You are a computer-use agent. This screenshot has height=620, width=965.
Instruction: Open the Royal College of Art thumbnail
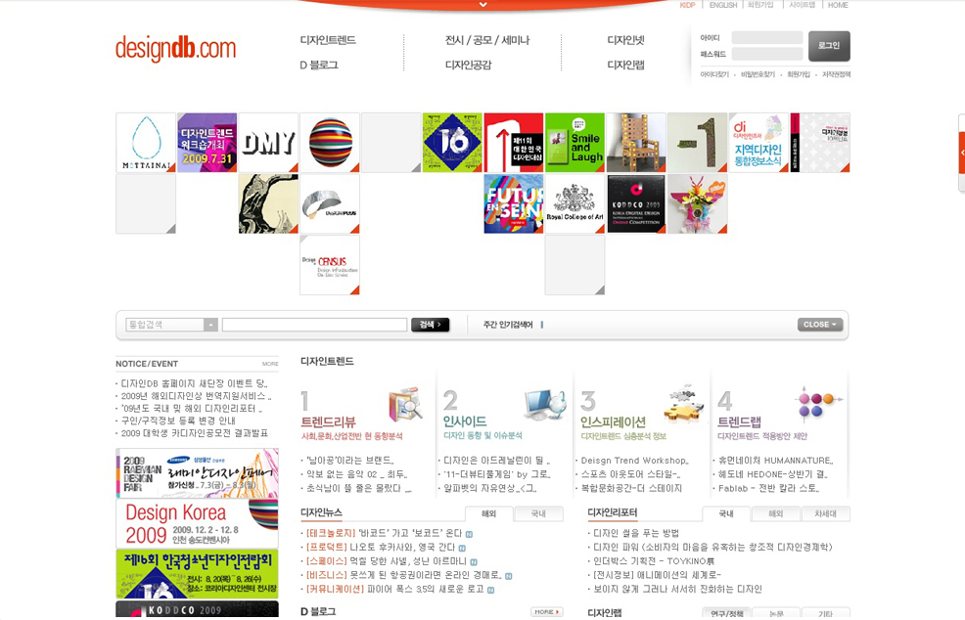574,203
